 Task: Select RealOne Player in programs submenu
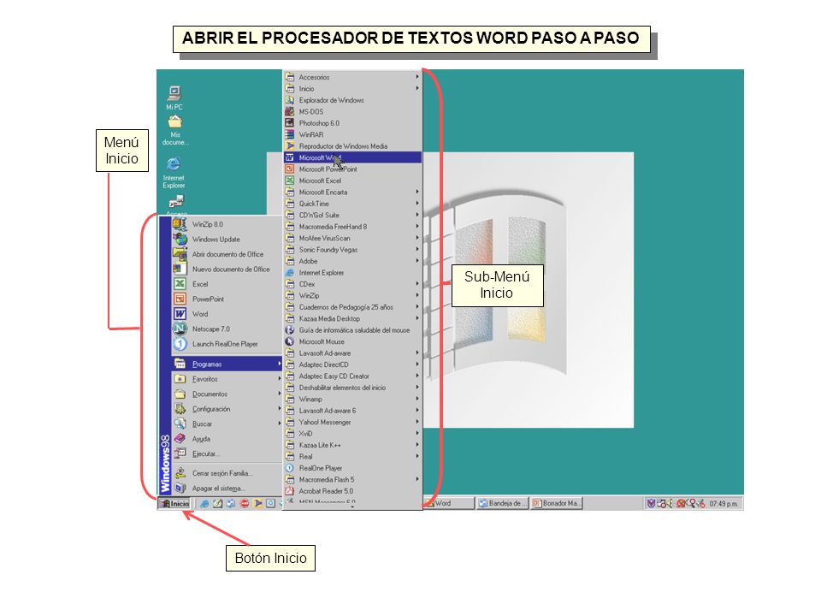click(353, 468)
